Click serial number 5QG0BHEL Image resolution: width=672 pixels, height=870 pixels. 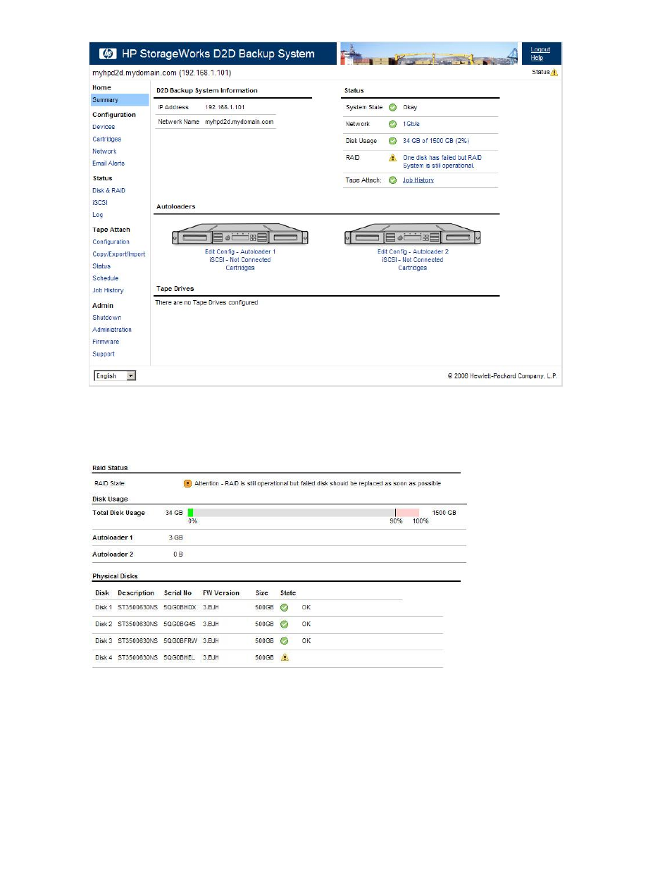pyautogui.click(x=179, y=658)
